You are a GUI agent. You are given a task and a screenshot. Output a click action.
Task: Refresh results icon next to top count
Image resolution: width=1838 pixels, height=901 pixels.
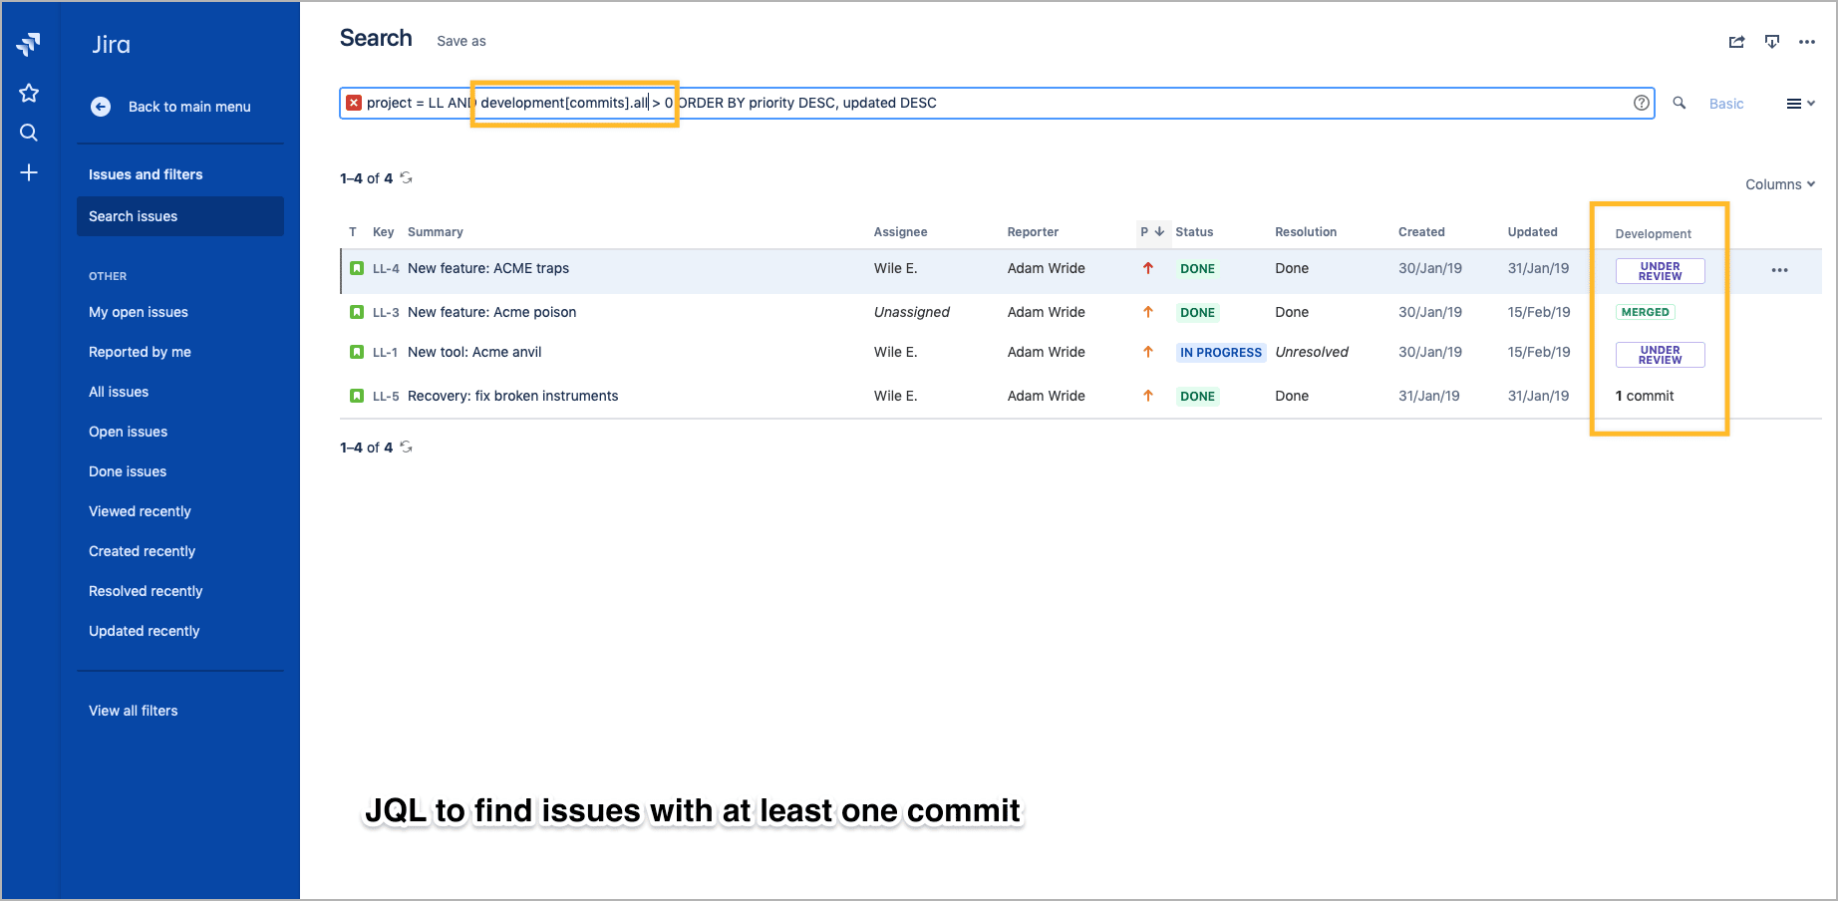[x=407, y=178]
